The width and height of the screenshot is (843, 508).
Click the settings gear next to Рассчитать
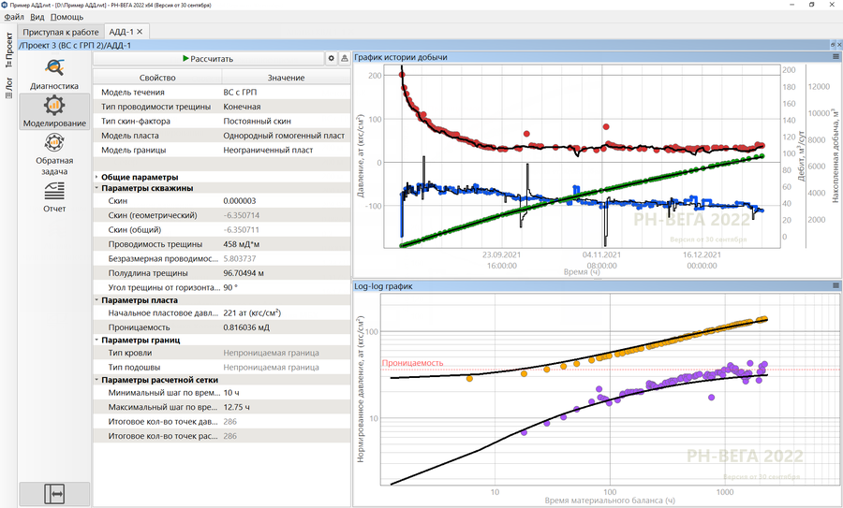point(331,58)
